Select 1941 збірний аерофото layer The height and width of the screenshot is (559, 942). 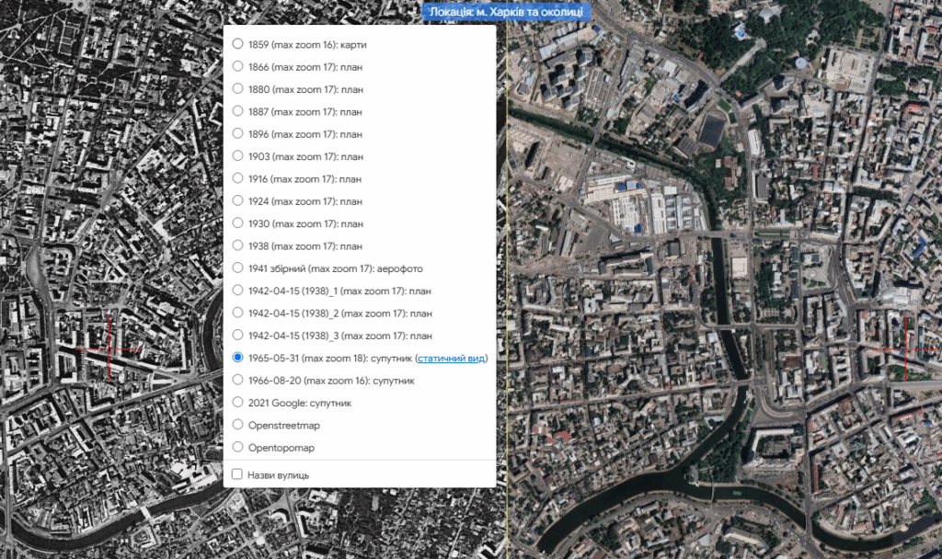tap(238, 268)
